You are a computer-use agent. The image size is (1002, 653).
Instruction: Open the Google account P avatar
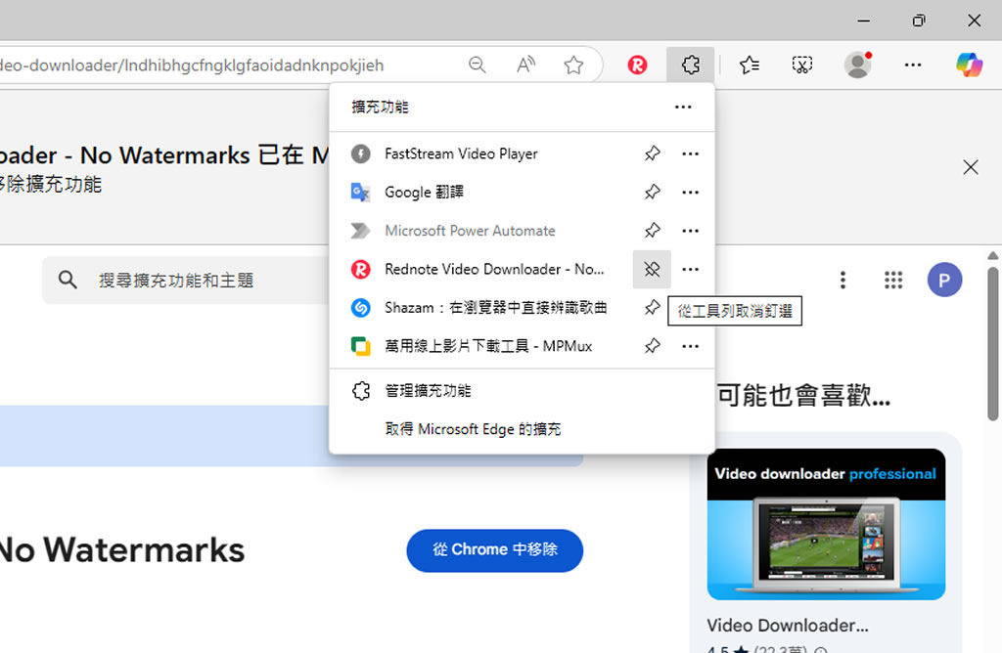point(944,280)
